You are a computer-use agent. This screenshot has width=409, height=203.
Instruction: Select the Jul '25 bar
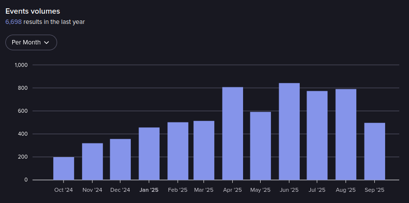pyautogui.click(x=317, y=135)
